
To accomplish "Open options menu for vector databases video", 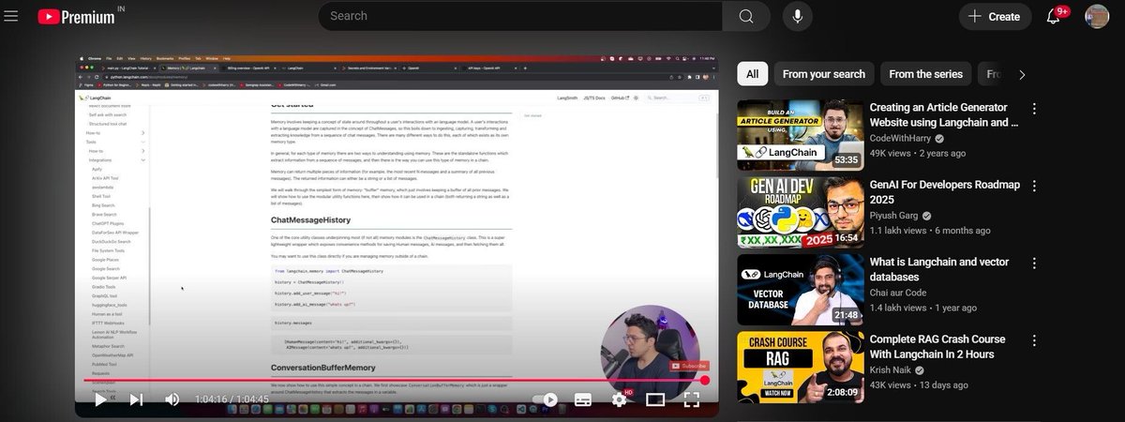I will point(1035,263).
